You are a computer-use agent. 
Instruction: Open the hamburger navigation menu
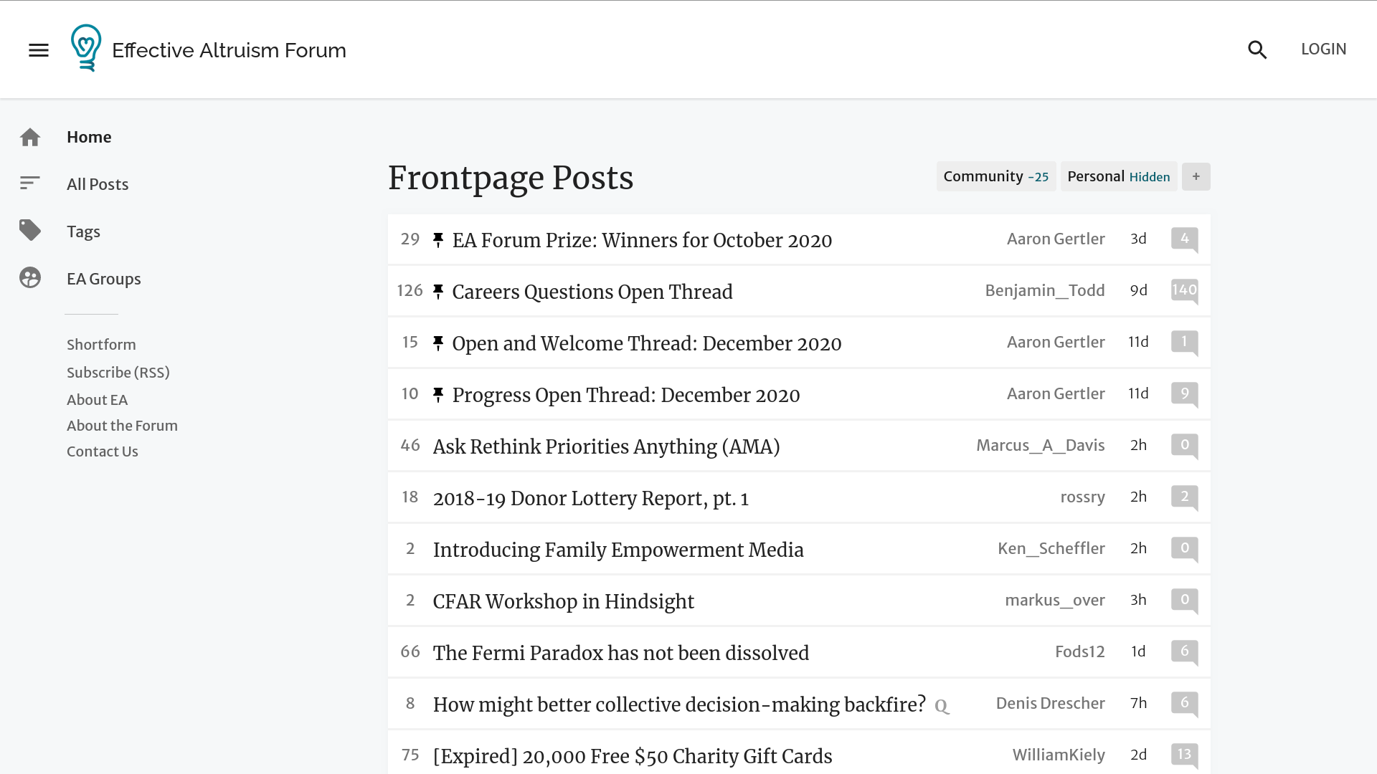pyautogui.click(x=39, y=50)
